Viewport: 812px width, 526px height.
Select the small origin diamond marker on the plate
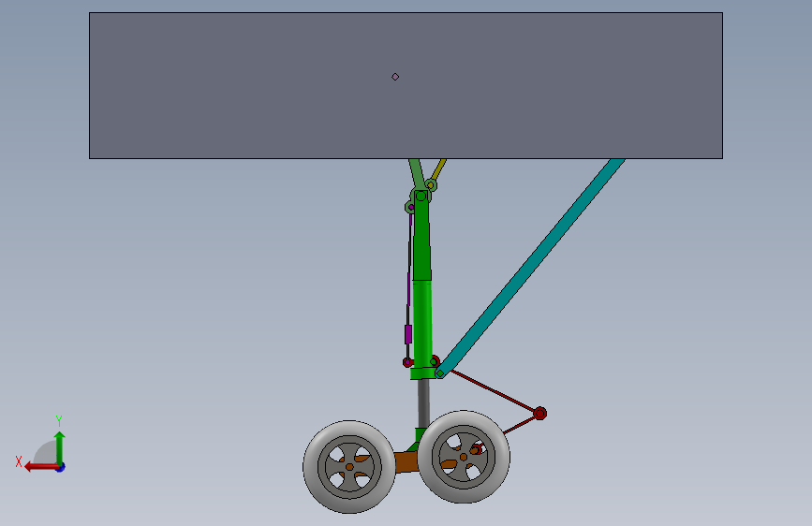(x=395, y=77)
